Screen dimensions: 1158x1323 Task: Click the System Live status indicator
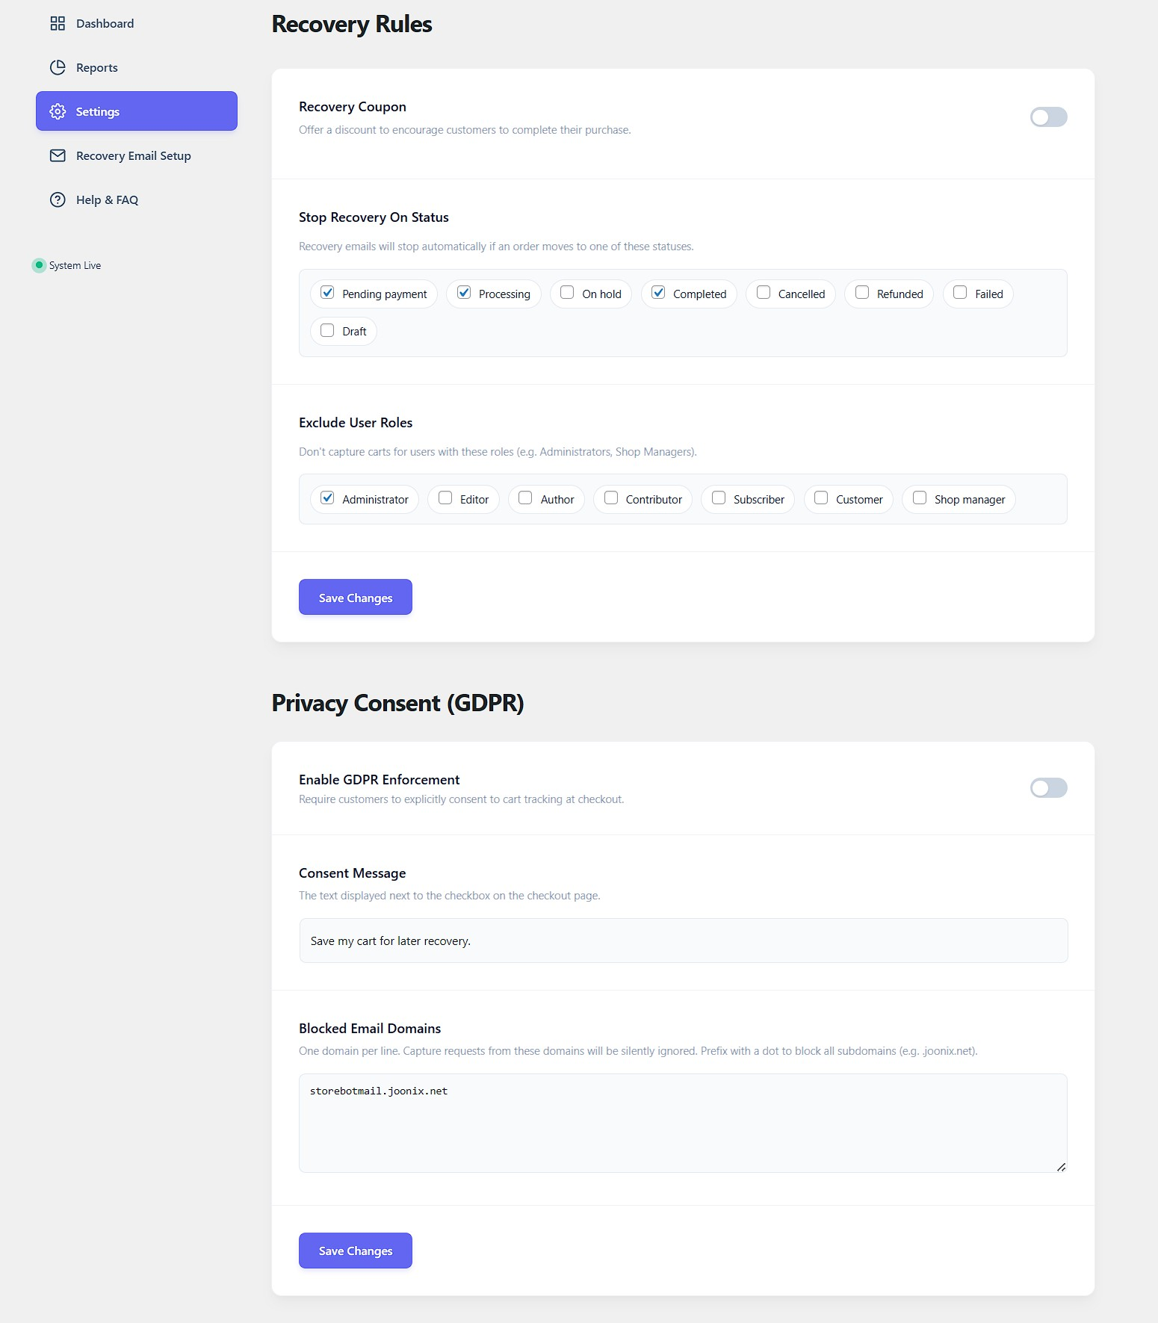pos(39,265)
